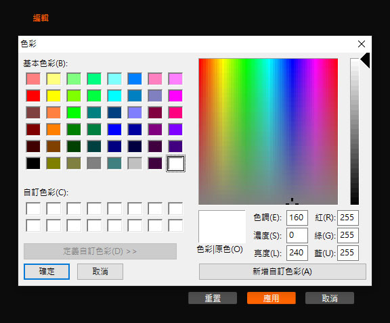390x323 pixels.
Task: Click inside the color spectrum gradient
Action: (268, 132)
